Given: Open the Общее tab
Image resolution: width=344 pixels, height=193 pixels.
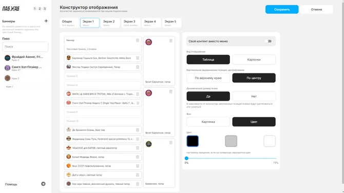Looking at the screenshot, I should [69, 23].
